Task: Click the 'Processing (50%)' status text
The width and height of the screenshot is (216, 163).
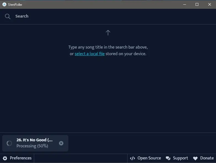Action: pyautogui.click(x=32, y=146)
